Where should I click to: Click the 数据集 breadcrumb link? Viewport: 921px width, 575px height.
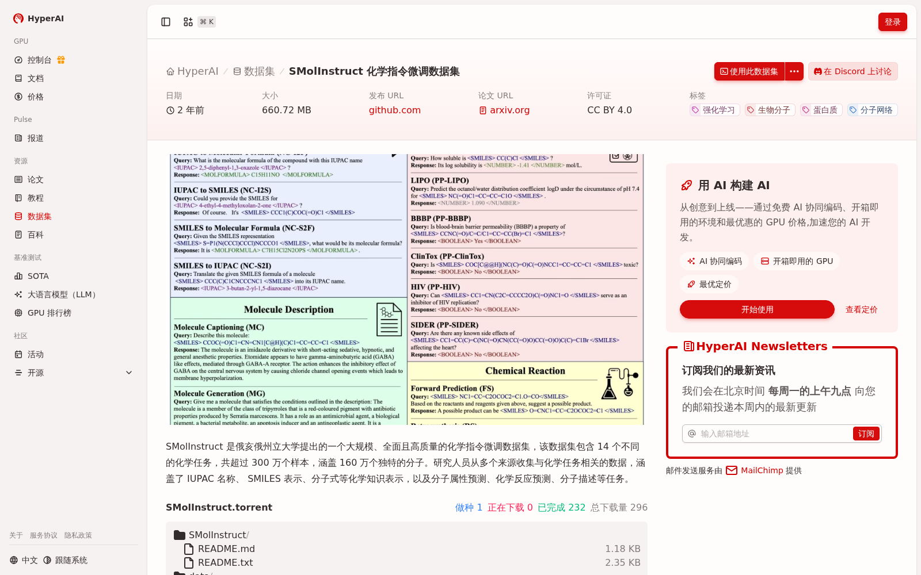[x=254, y=71]
